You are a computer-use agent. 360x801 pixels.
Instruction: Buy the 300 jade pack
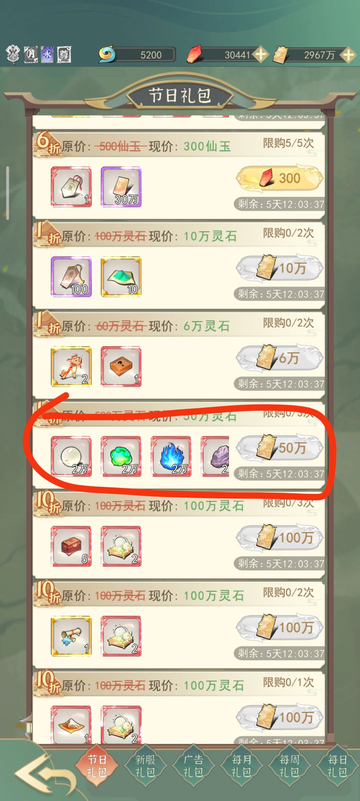279,178
